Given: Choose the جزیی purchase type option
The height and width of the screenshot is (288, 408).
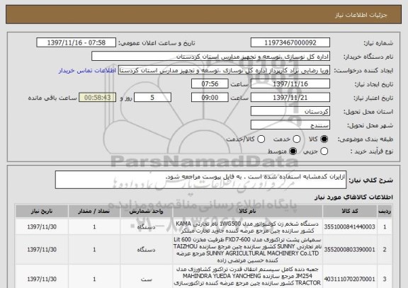Looking at the screenshot, I should (x=324, y=151).
